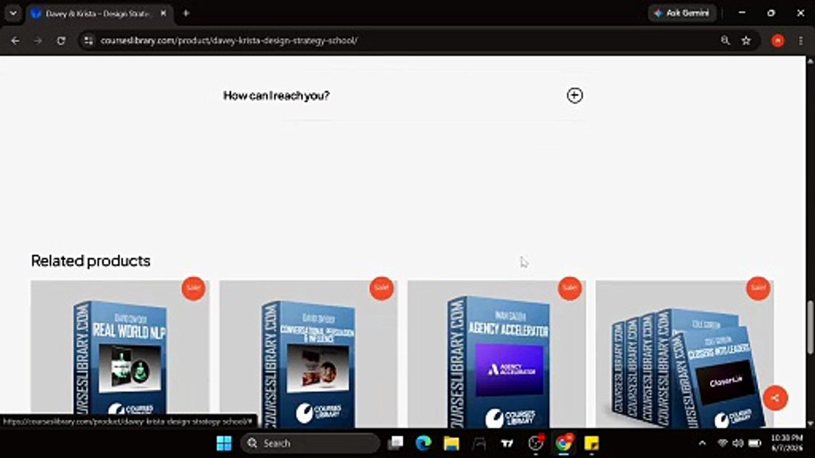
Task: Click the address bar URL field
Action: [x=407, y=41]
